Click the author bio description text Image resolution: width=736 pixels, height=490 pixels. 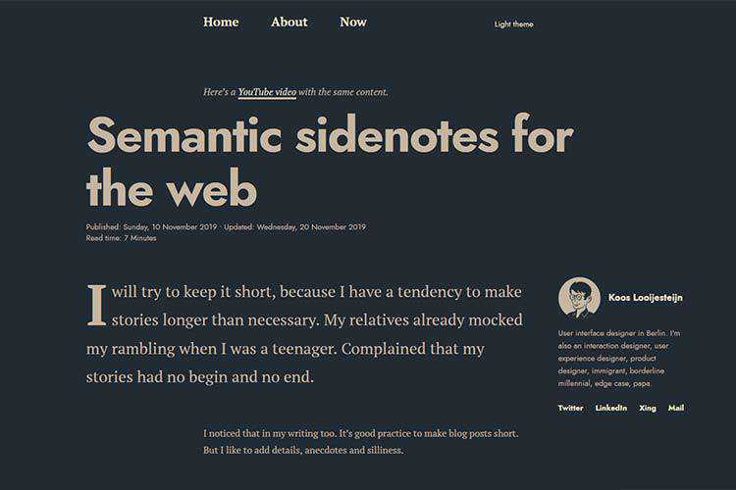pyautogui.click(x=620, y=359)
